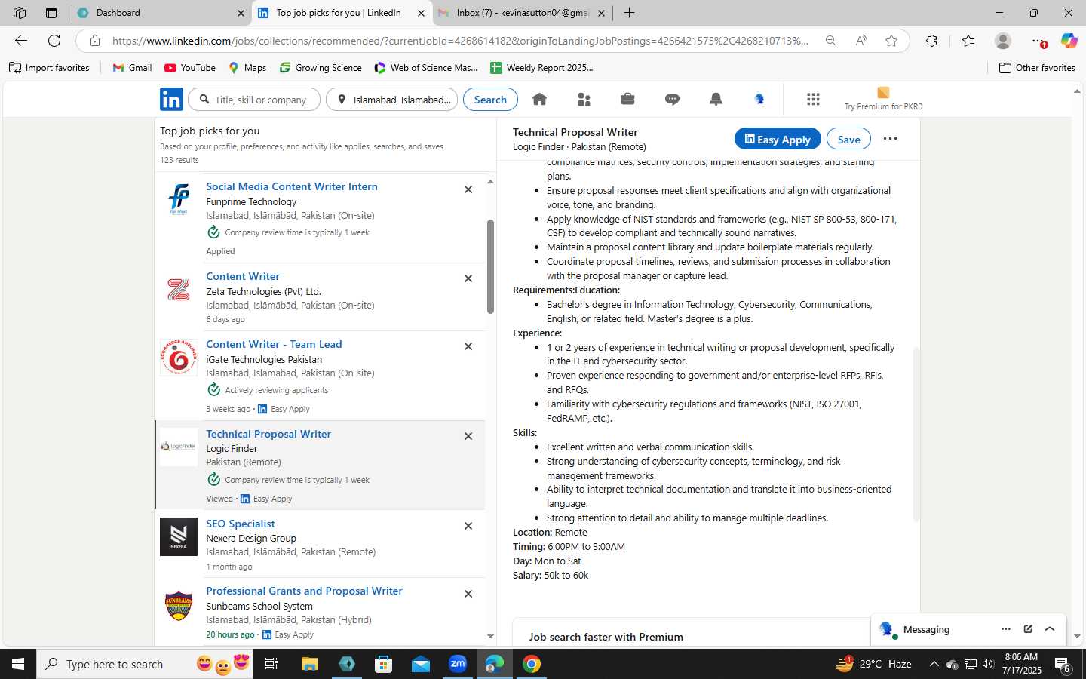Image resolution: width=1086 pixels, height=679 pixels.
Task: Dismiss the Technical Proposal Writer job card
Action: click(468, 436)
